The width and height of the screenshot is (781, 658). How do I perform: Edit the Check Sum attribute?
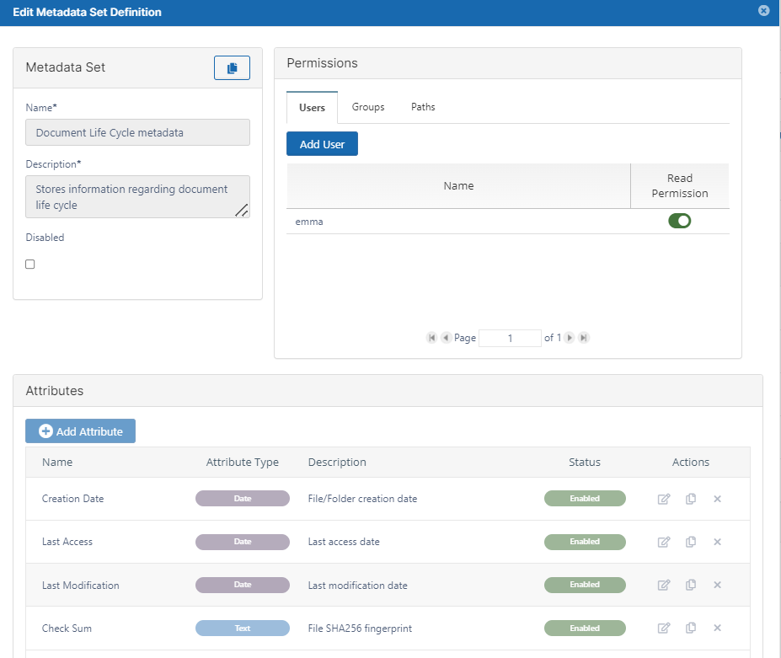point(664,629)
